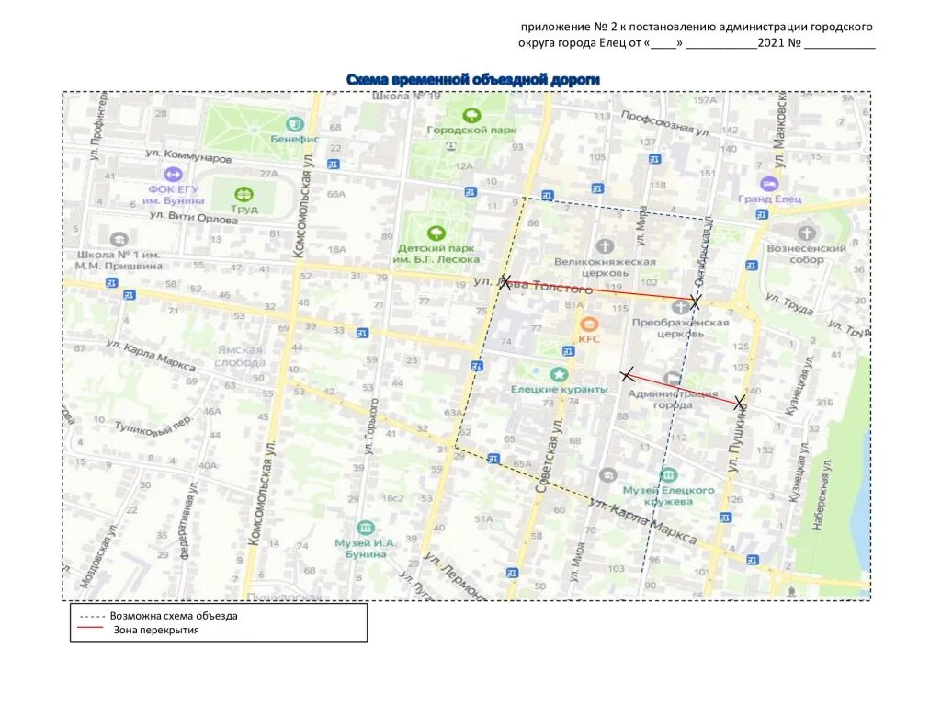This screenshot has width=941, height=706.
Task: Select the Моздовская ул. street label
Action: (x=99, y=554)
